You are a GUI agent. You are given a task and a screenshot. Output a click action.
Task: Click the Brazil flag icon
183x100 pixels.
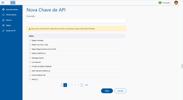pyautogui.click(x=160, y=3)
